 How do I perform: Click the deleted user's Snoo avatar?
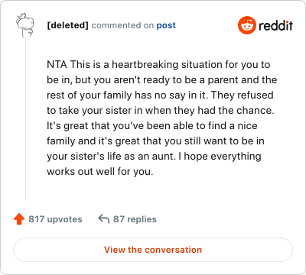(x=24, y=25)
